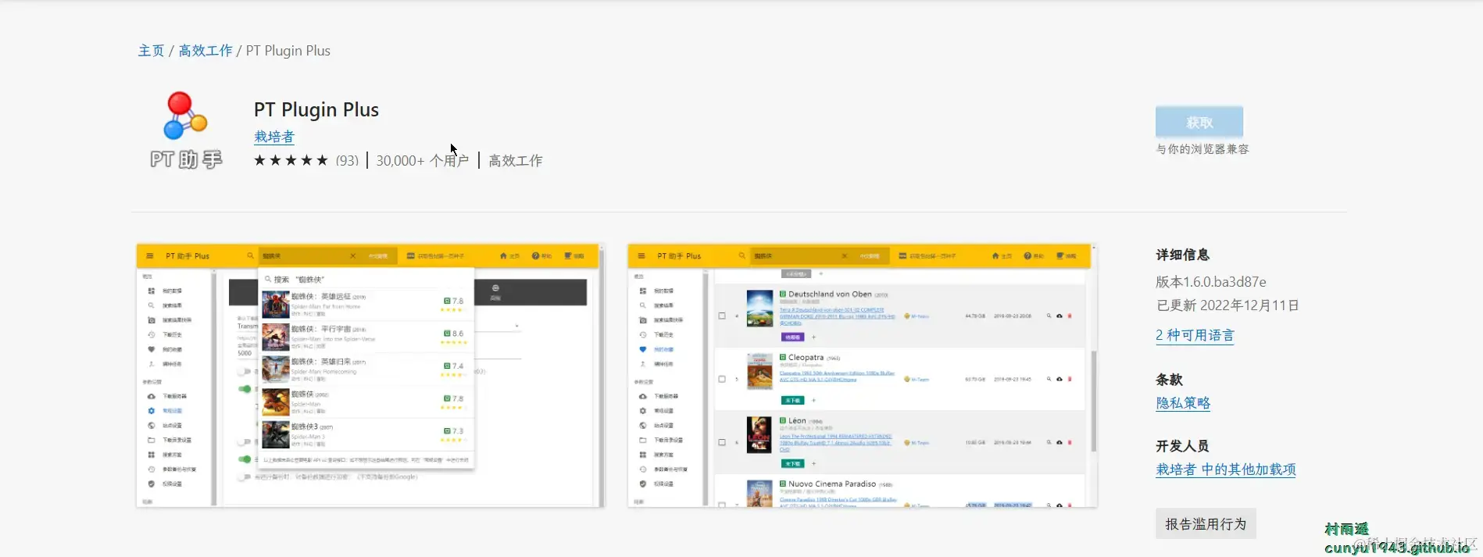
Task: Click the 2 种可用语言 link
Action: [x=1195, y=335]
